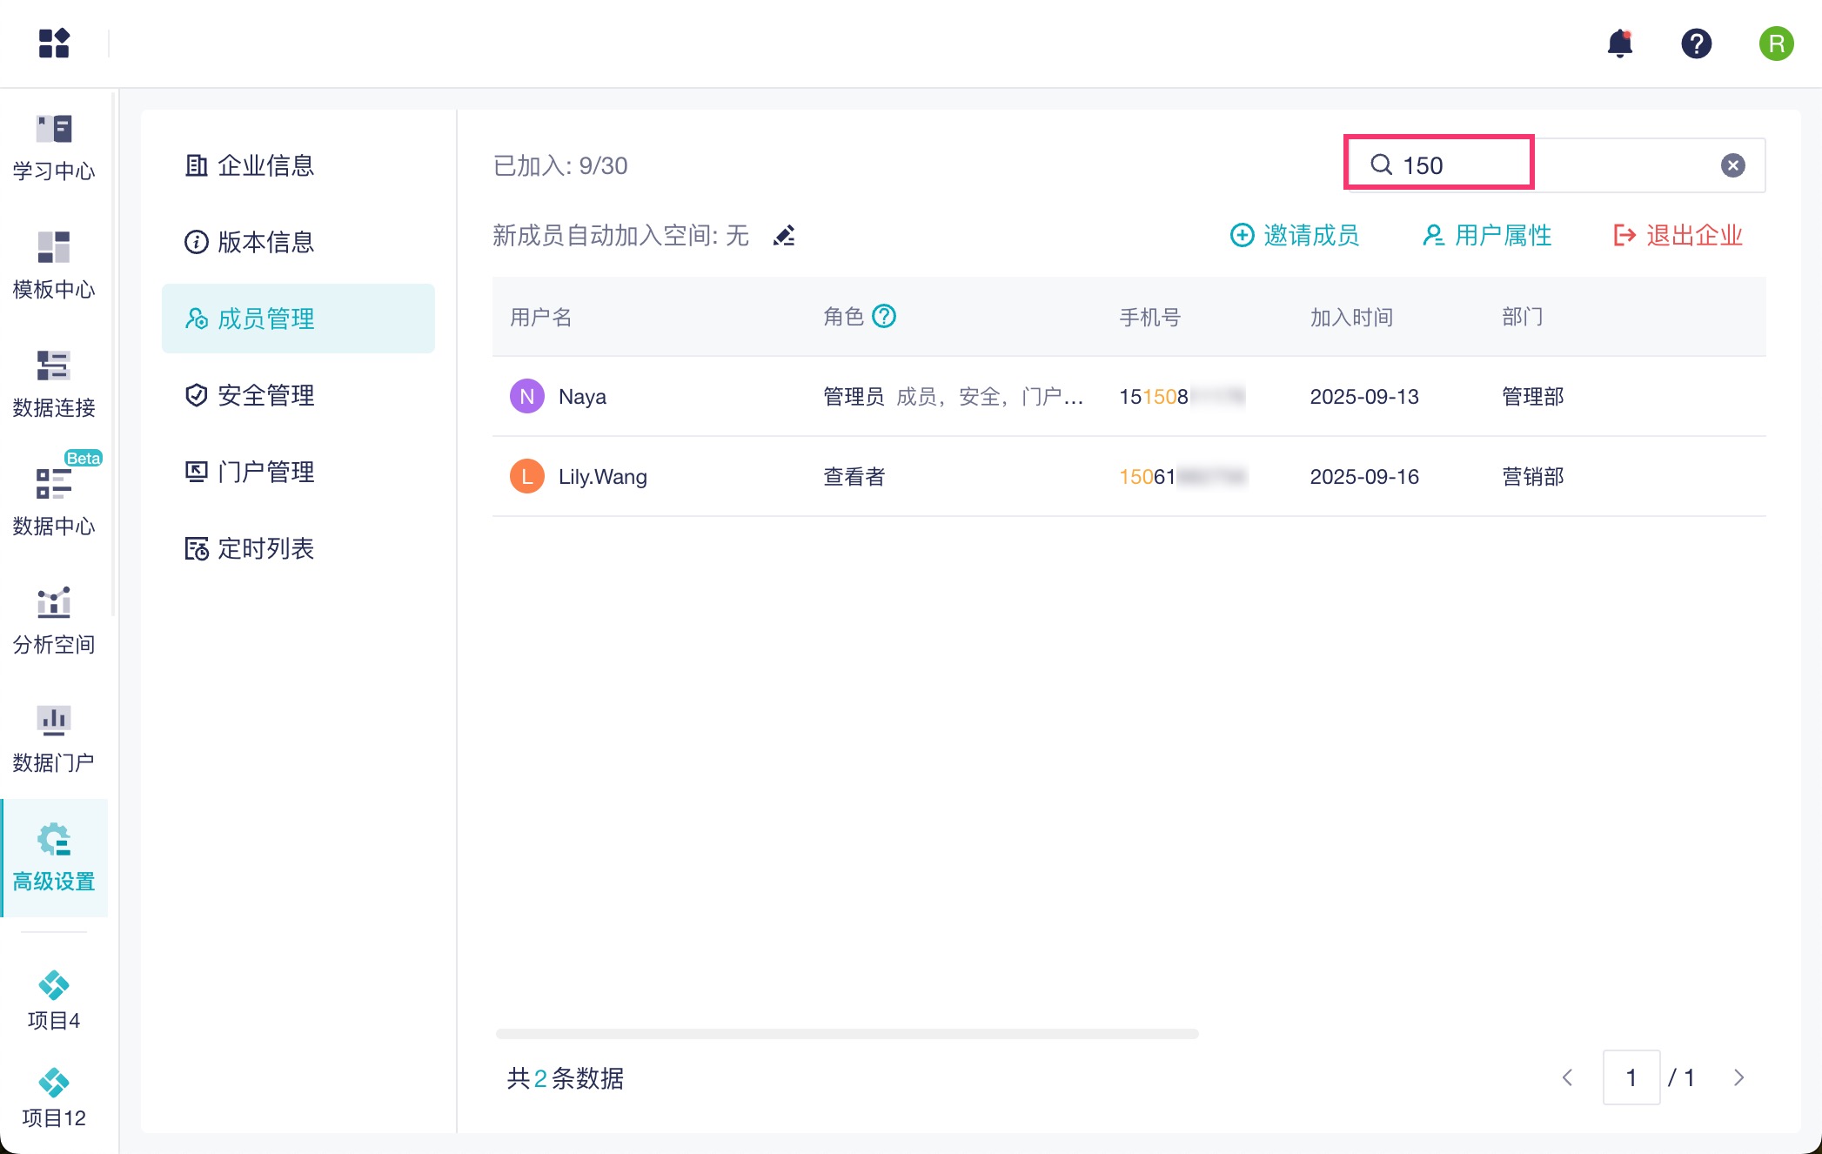Click the 用户名 column header

coord(541,317)
